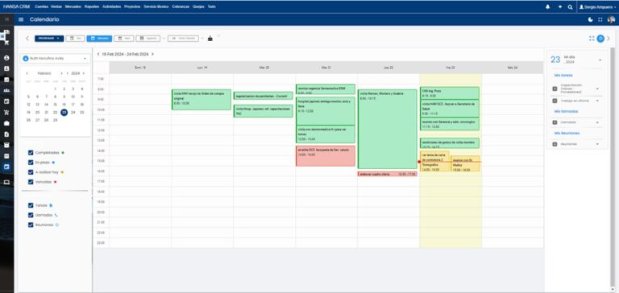This screenshot has width=619, height=293.
Task: Uncheck the En plazo checkbox
Action: (31, 163)
